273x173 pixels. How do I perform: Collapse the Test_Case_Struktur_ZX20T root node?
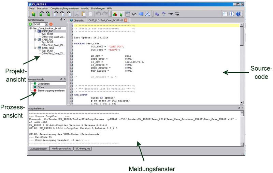[31, 28]
